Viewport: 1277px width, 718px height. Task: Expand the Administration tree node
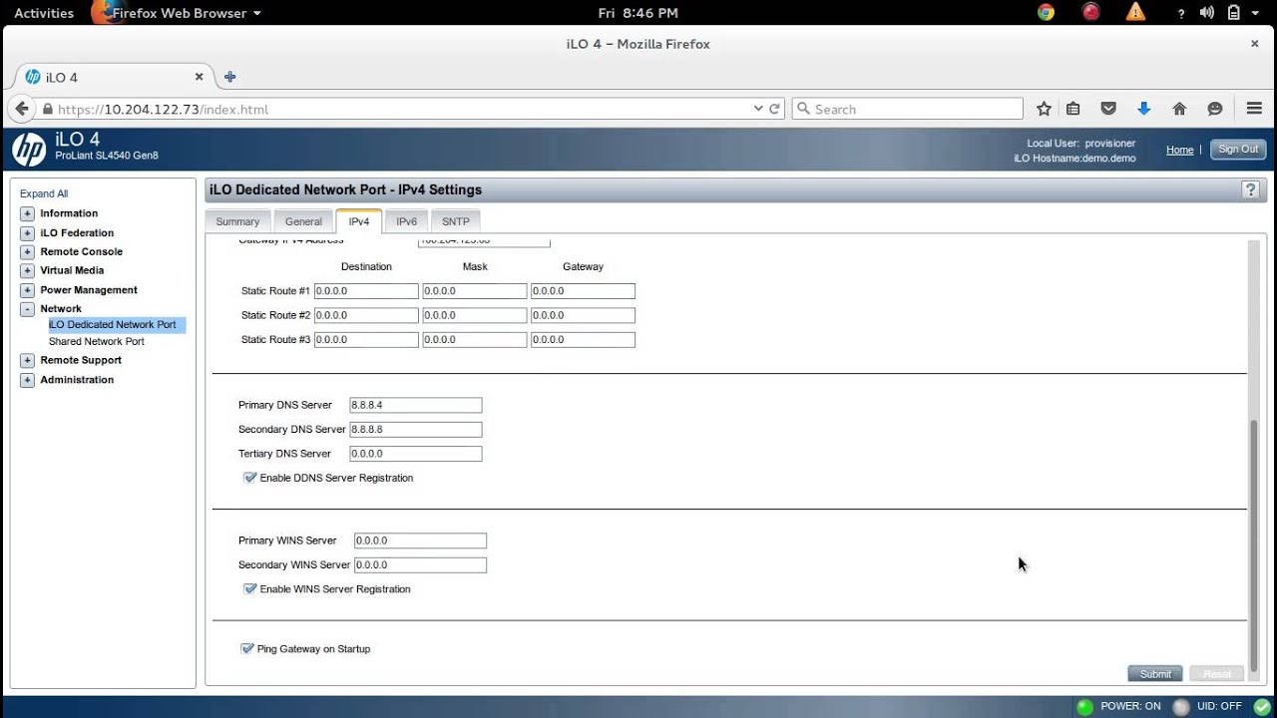tap(27, 380)
